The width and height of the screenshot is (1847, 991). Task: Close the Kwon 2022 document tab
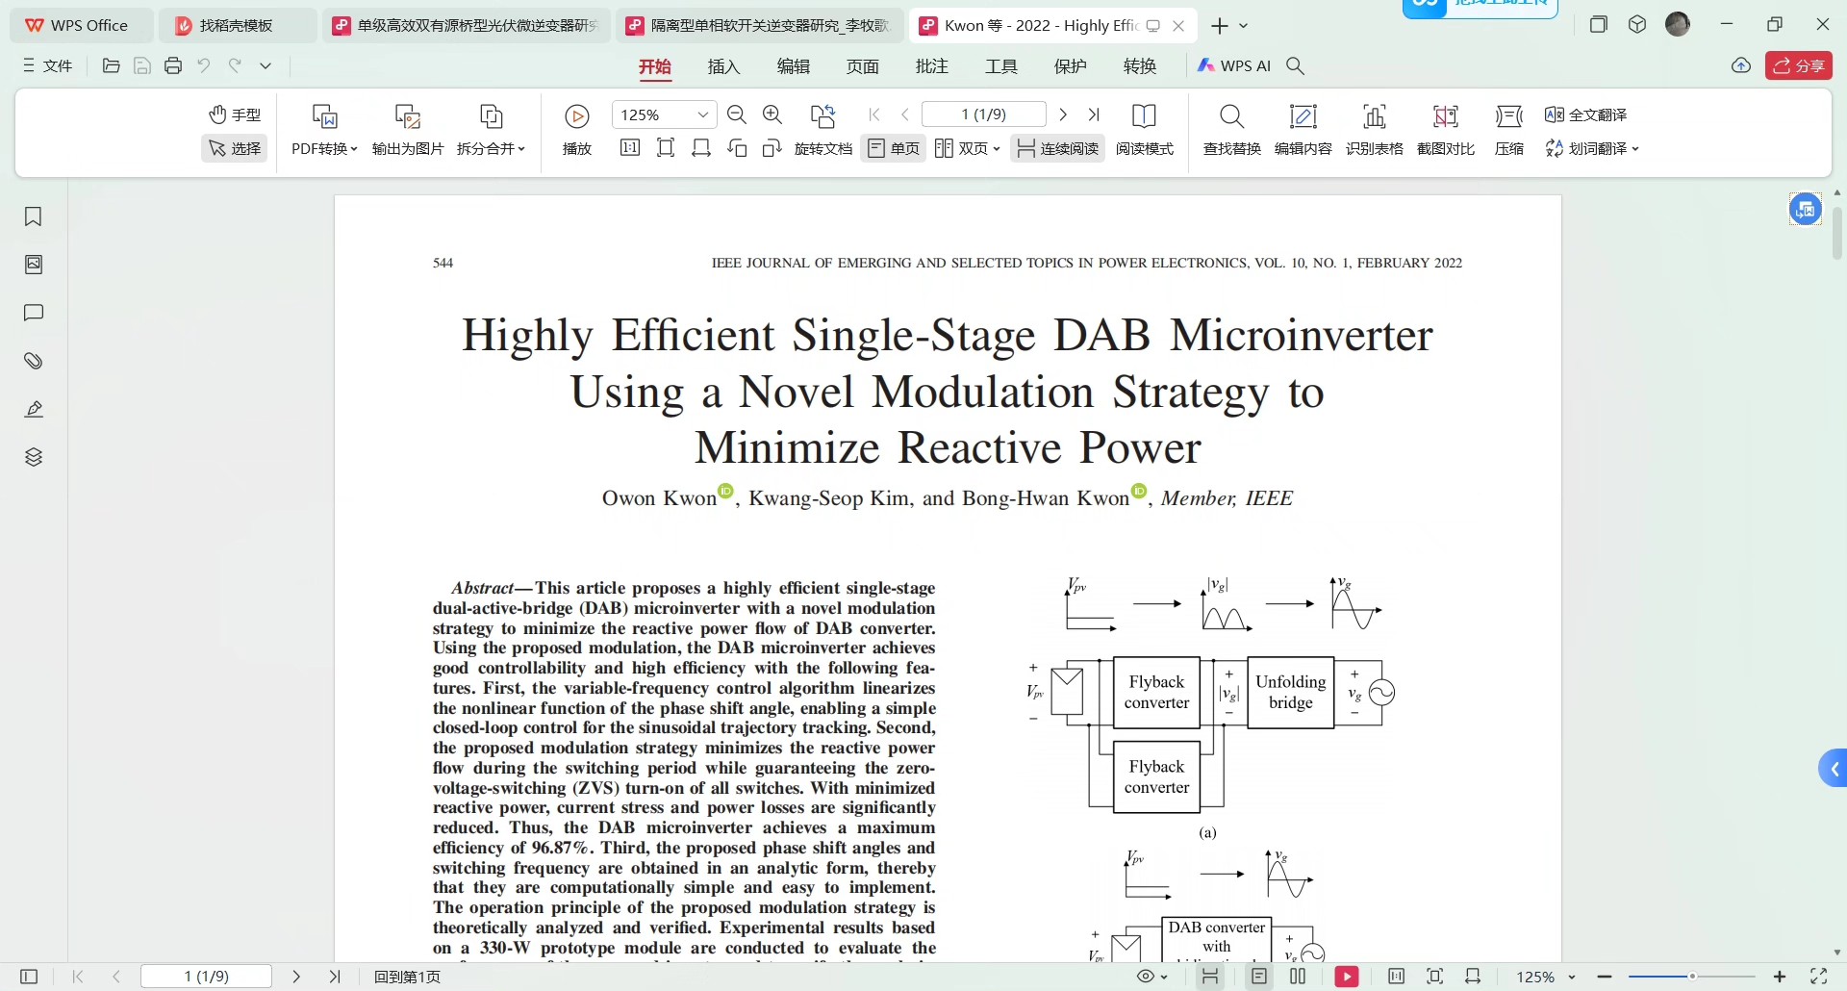point(1178,26)
